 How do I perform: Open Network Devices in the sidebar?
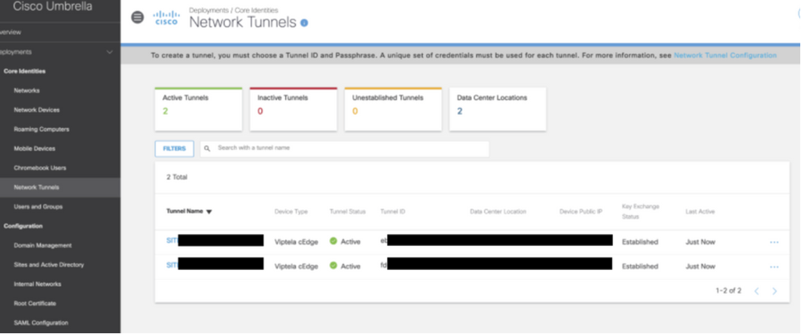tap(37, 110)
